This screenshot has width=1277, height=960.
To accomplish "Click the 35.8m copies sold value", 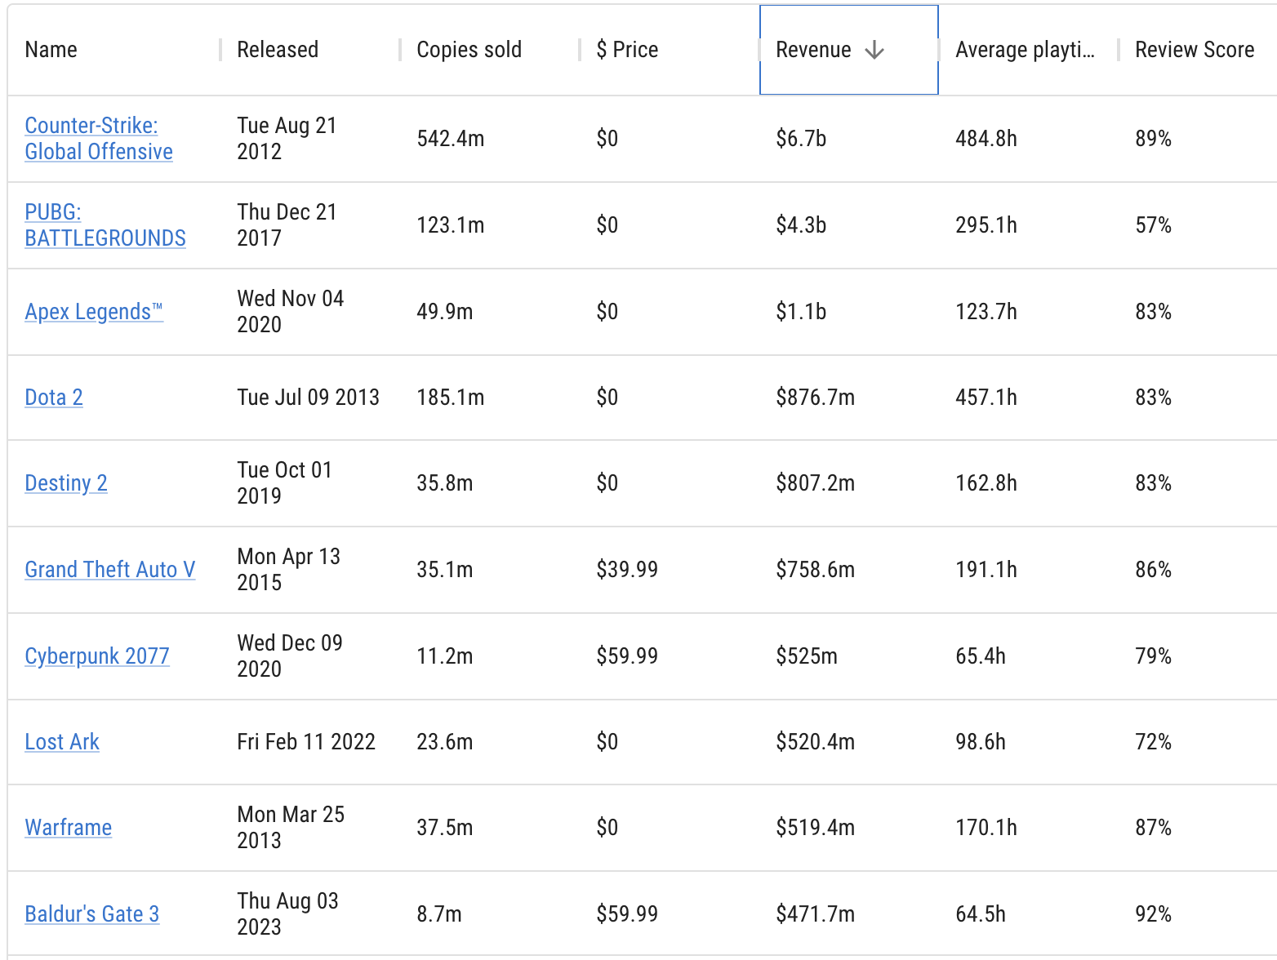I will click(x=445, y=483).
